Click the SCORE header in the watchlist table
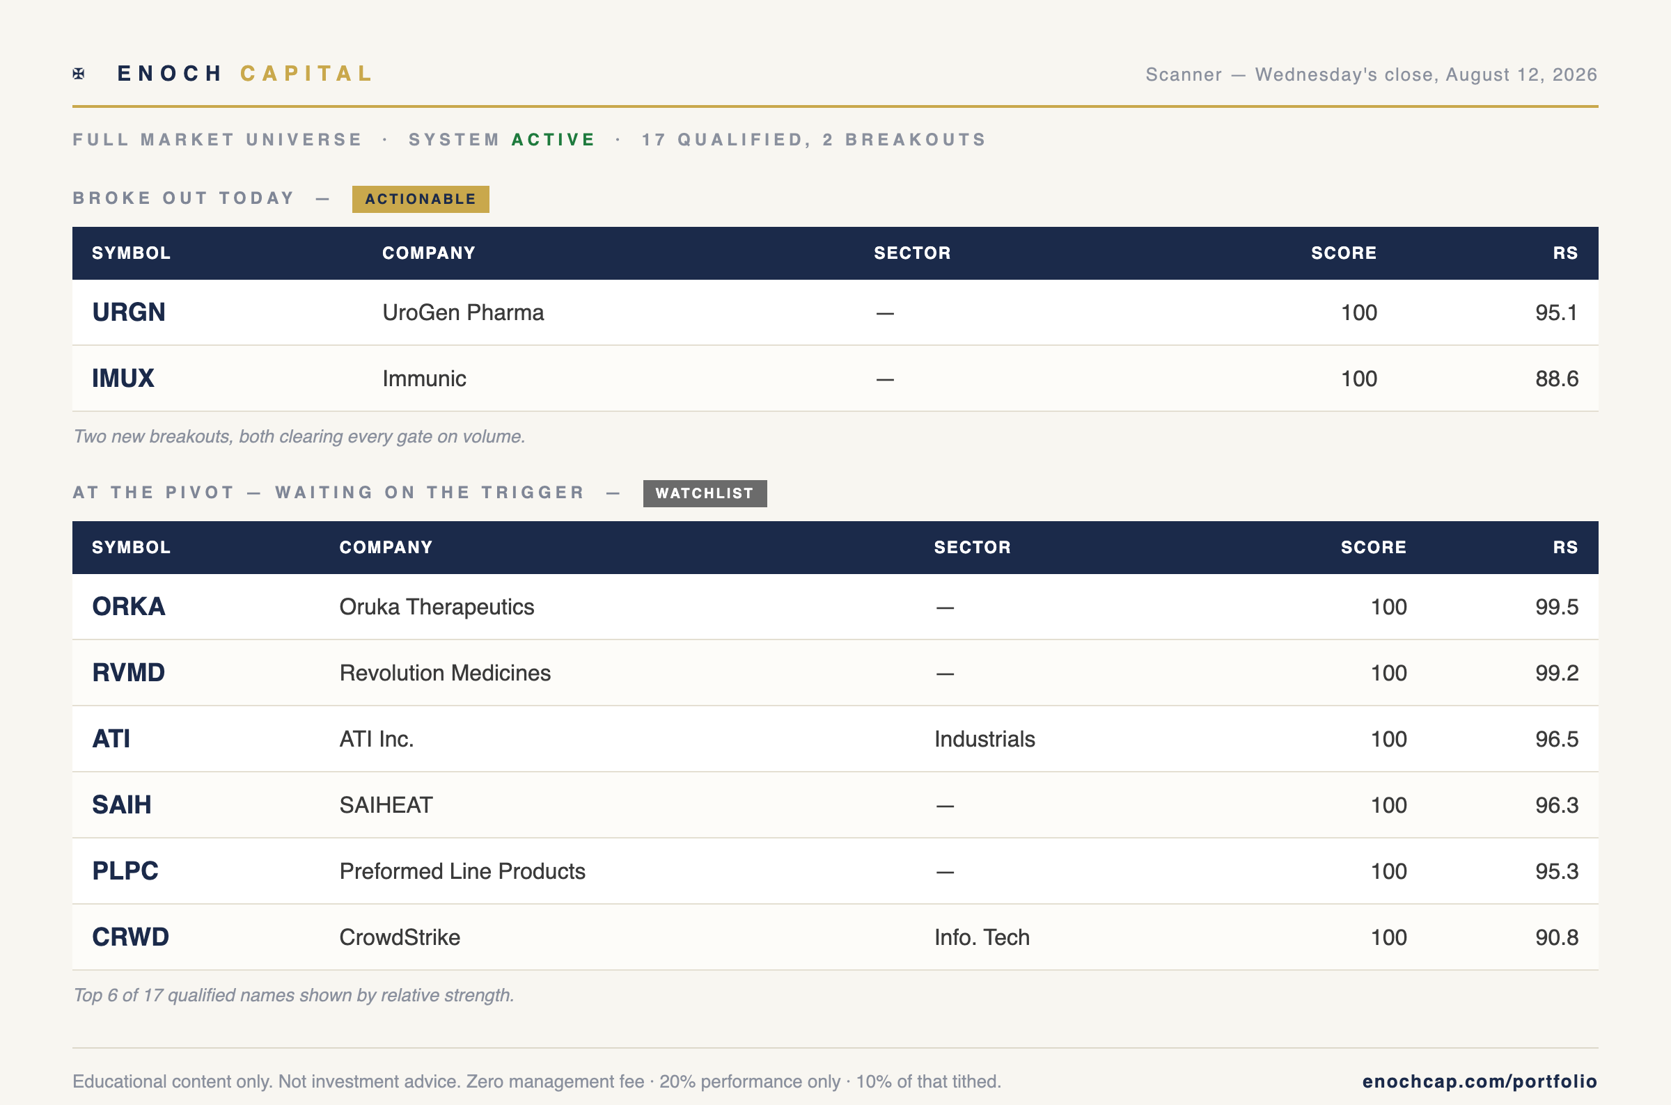 click(1374, 548)
